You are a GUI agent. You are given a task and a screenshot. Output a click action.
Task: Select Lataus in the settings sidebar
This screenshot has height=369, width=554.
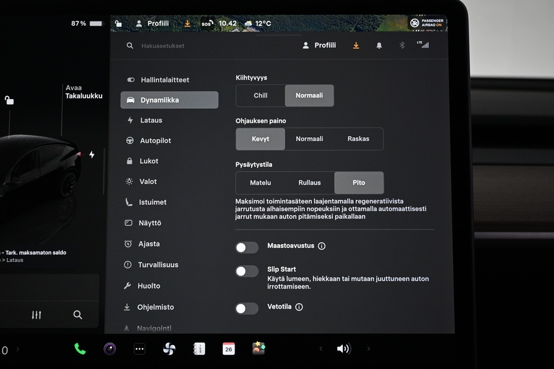pyautogui.click(x=151, y=121)
